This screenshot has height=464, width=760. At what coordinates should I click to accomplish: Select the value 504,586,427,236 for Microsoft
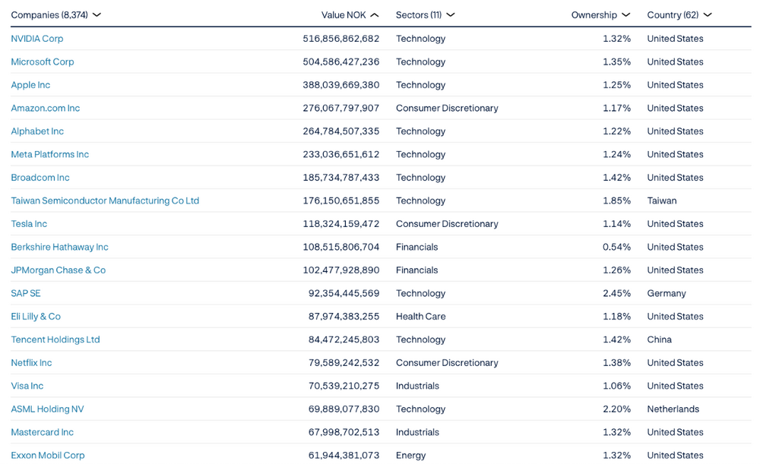point(340,62)
